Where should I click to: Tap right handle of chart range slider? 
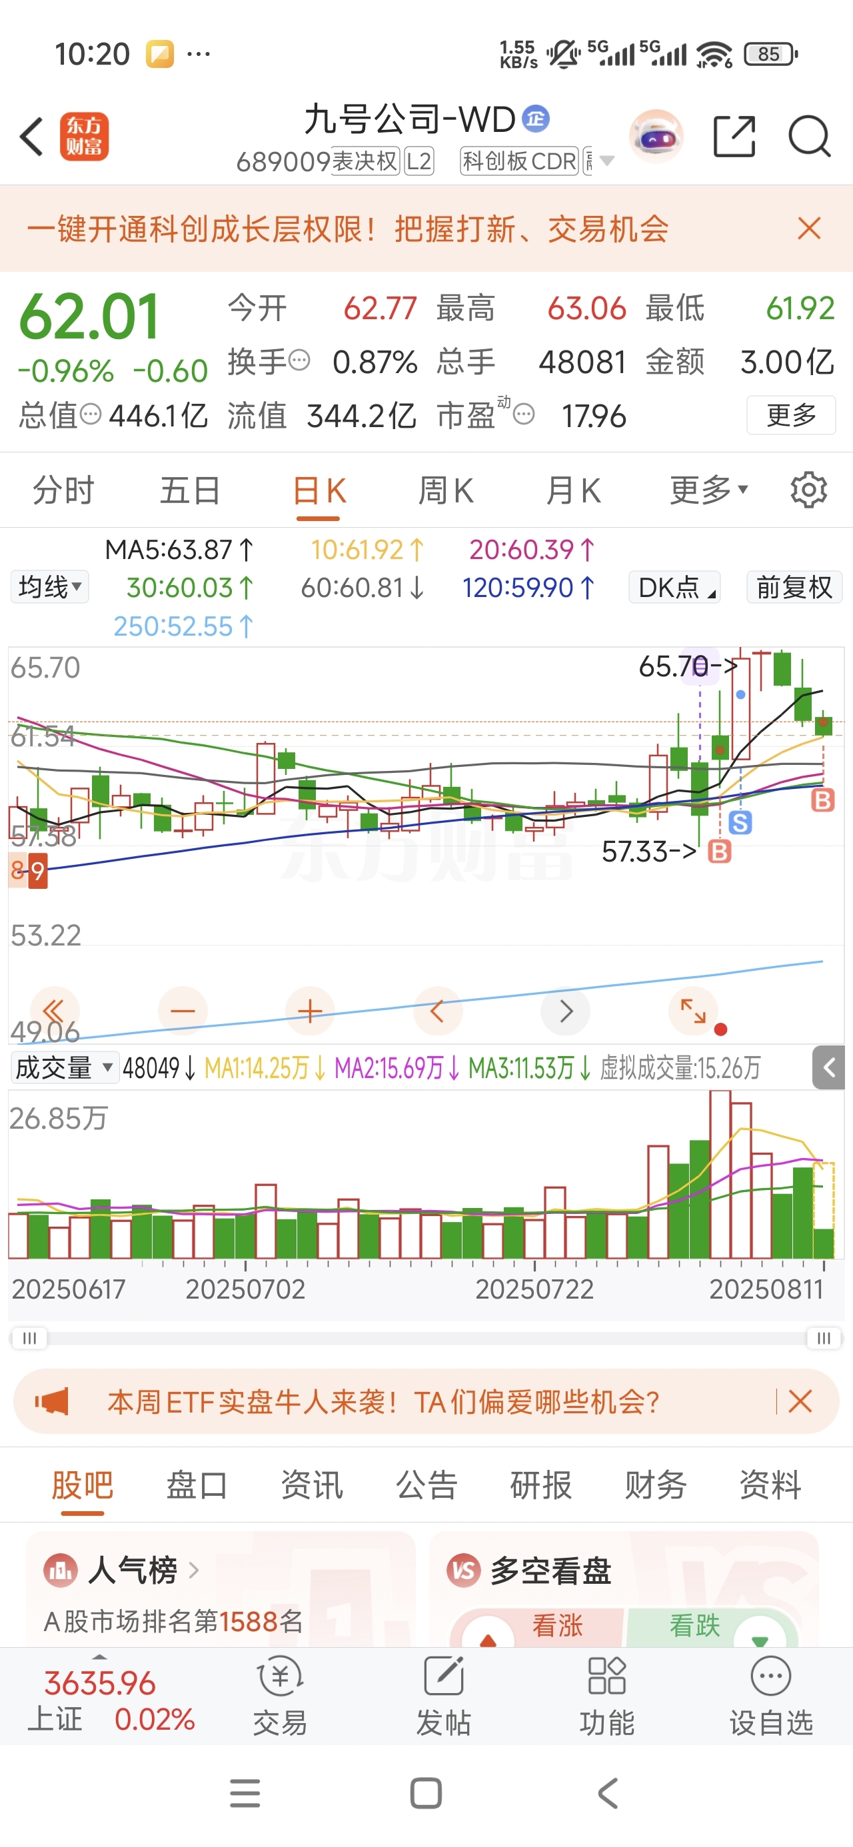(x=824, y=1338)
